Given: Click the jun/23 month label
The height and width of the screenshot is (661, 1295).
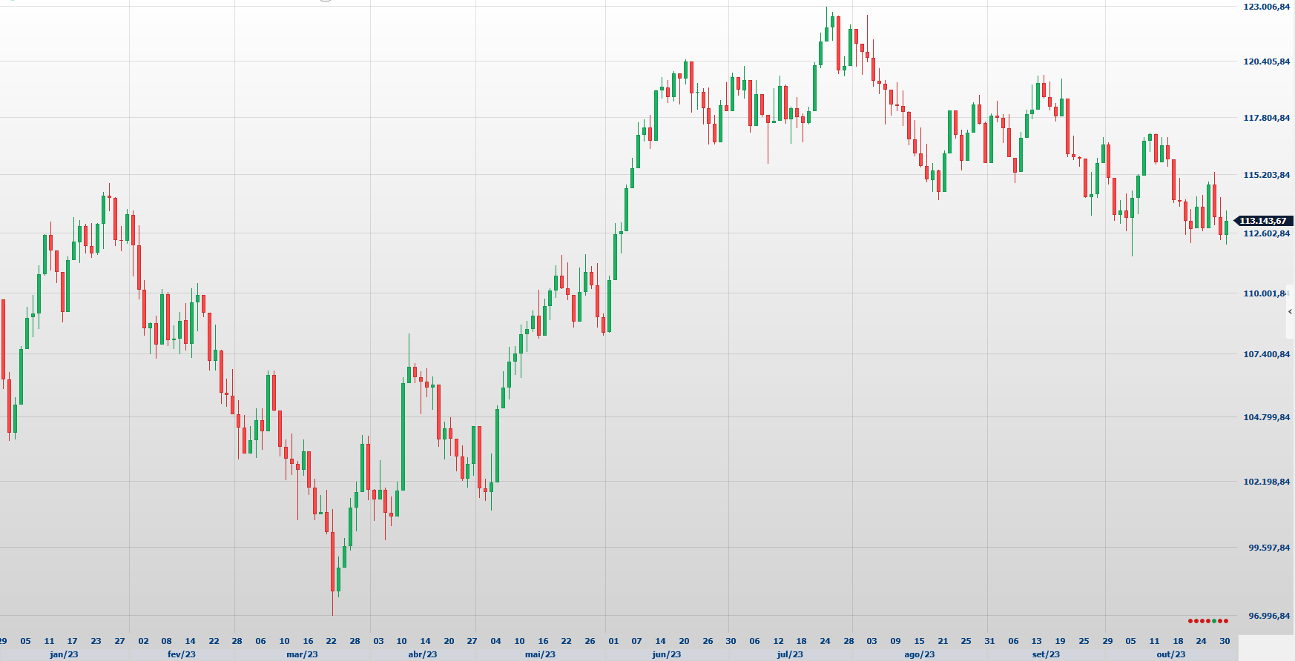Looking at the screenshot, I should coord(666,654).
